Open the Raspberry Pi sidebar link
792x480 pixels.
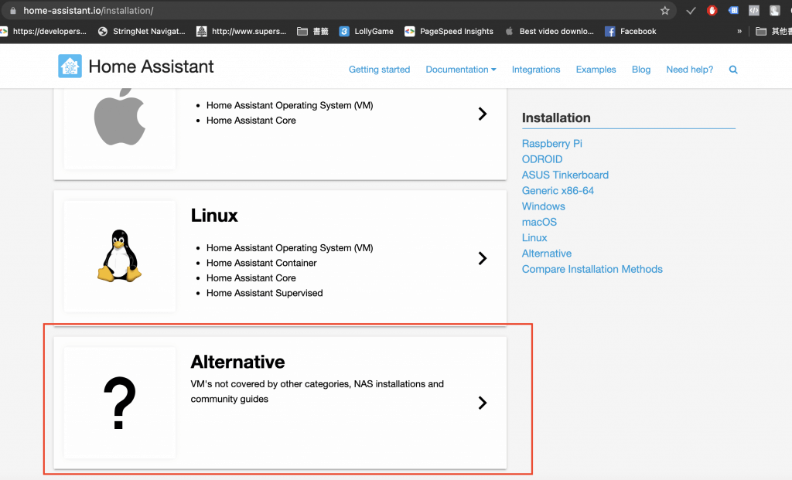pyautogui.click(x=551, y=144)
